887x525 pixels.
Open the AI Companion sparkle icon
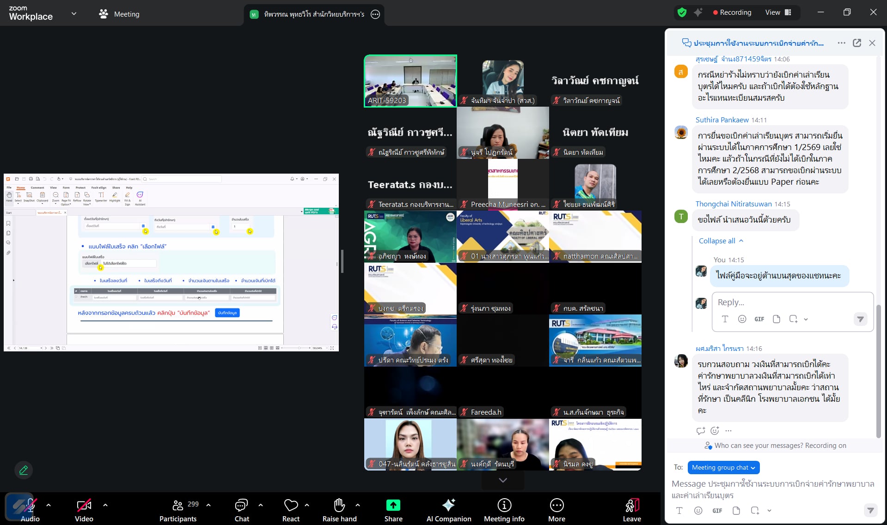448,505
